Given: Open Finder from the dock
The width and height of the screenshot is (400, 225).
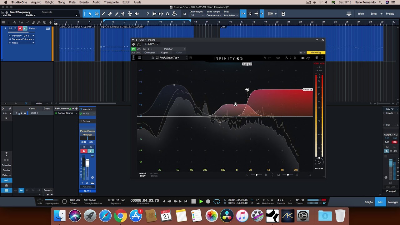Looking at the screenshot, I should coord(60,216).
